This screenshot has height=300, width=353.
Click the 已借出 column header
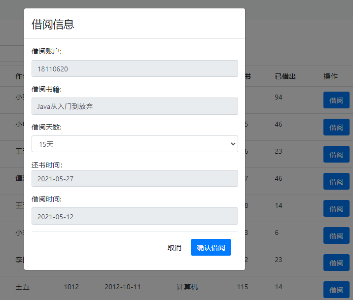coord(285,76)
